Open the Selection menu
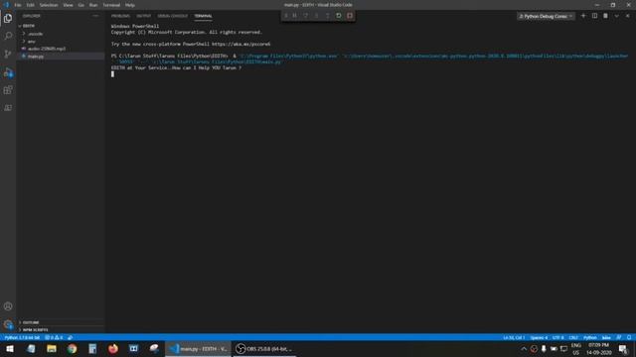The width and height of the screenshot is (636, 357). pos(49,5)
